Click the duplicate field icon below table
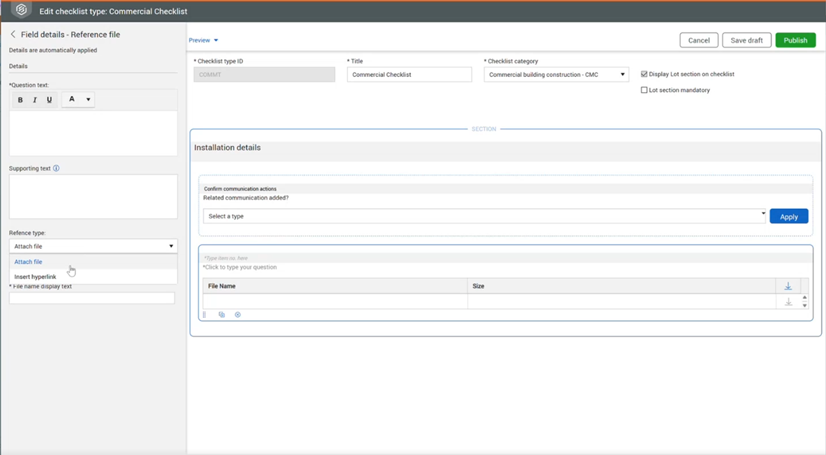The height and width of the screenshot is (455, 826). pos(222,315)
